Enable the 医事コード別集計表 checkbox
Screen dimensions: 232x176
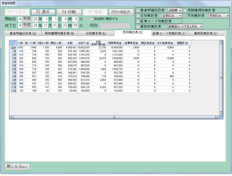click(x=138, y=21)
